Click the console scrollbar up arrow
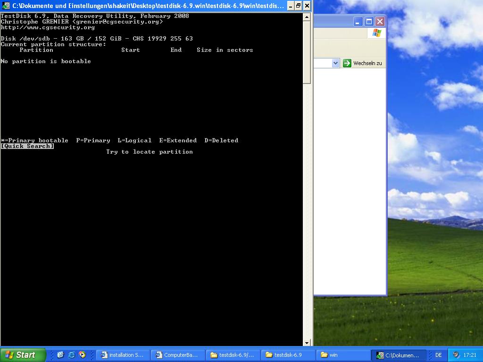The width and height of the screenshot is (483, 362). 307,17
